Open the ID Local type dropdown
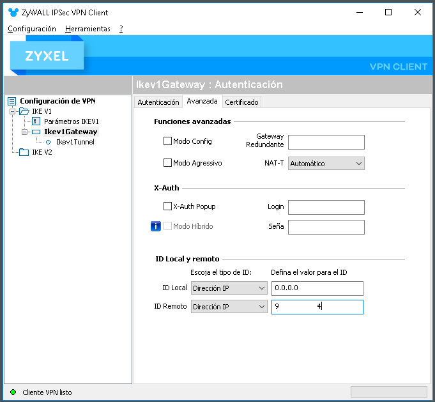Image resolution: width=435 pixels, height=402 pixels. pyautogui.click(x=229, y=288)
